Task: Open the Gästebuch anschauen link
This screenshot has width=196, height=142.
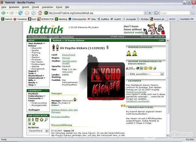Action: pyautogui.click(x=138, y=101)
